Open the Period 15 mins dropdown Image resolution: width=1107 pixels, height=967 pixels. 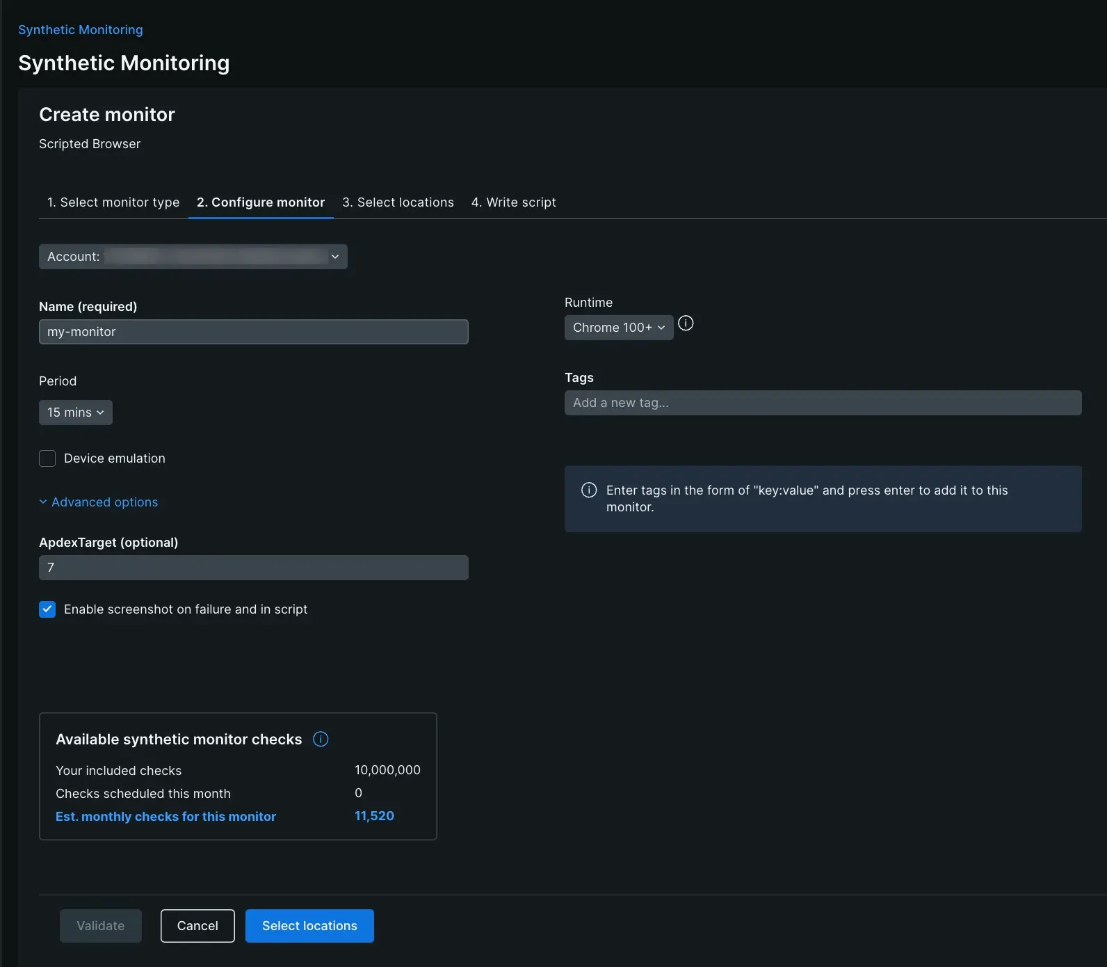(x=75, y=413)
